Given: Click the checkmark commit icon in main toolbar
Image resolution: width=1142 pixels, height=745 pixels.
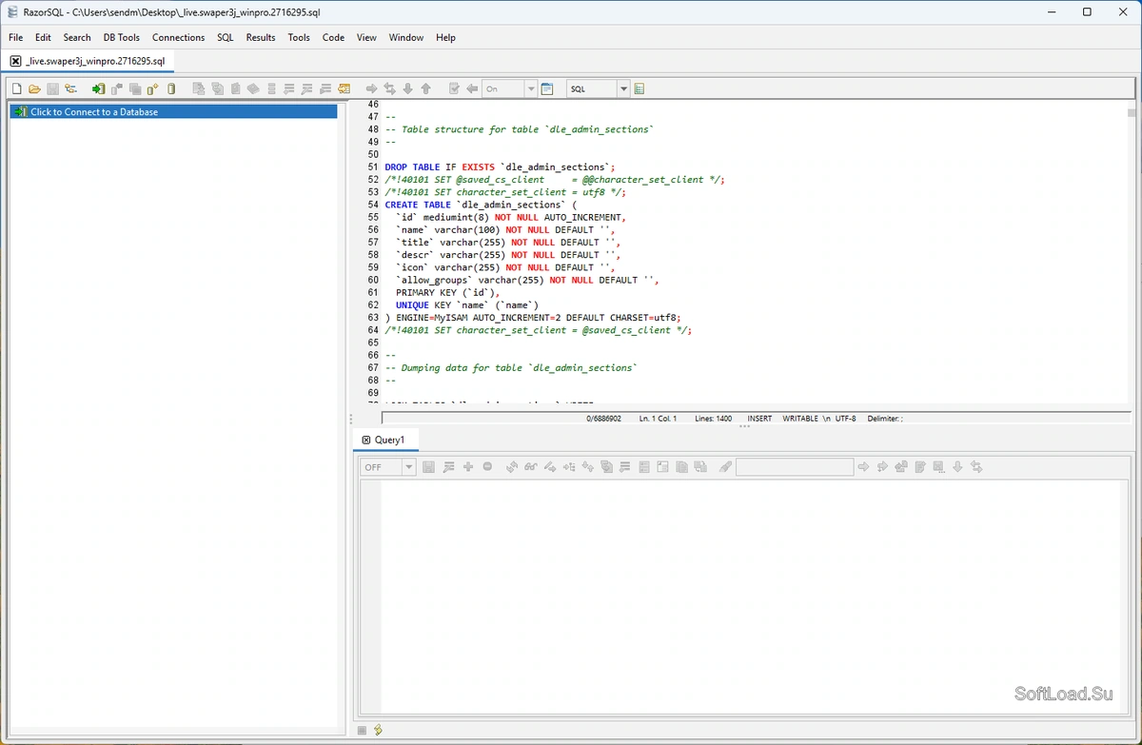Looking at the screenshot, I should coord(454,88).
